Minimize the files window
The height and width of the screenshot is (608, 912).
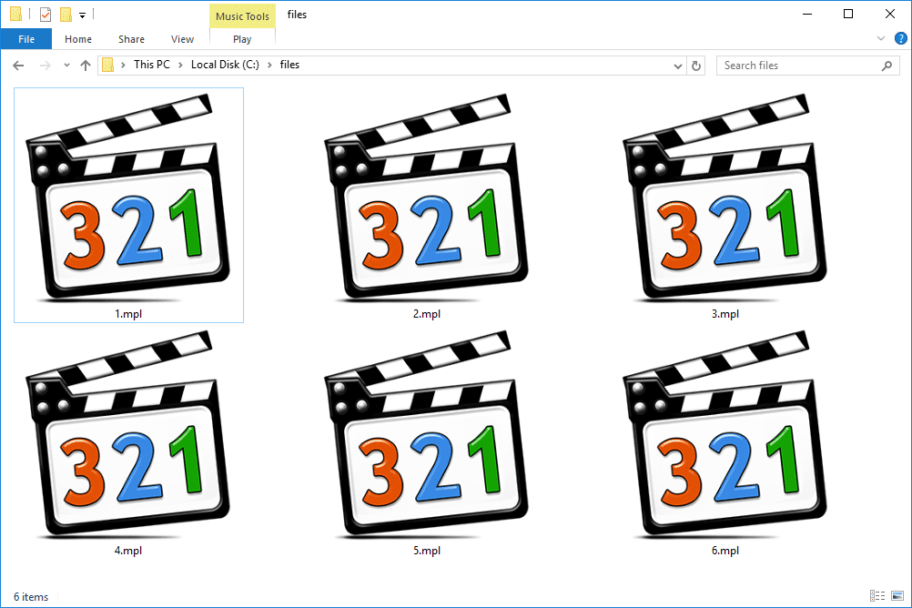point(806,14)
